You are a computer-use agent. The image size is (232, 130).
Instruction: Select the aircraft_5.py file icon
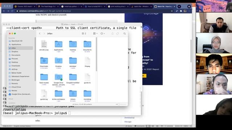[44, 44]
